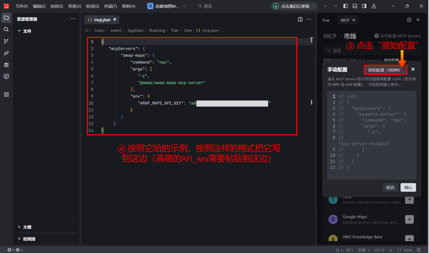Viewport: 429px width, 253px height.
Task: Select the Roaming breadcrumb segment
Action: 157,30
